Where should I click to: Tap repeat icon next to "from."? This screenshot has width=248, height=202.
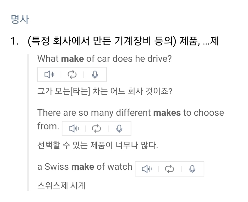click(x=97, y=128)
